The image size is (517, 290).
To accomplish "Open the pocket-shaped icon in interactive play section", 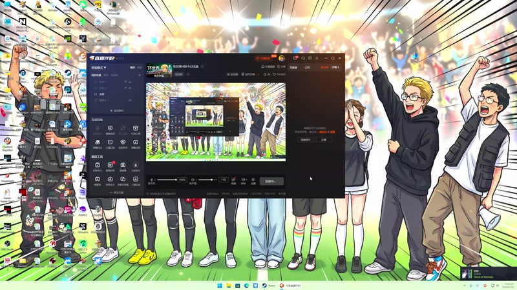I will [110, 142].
